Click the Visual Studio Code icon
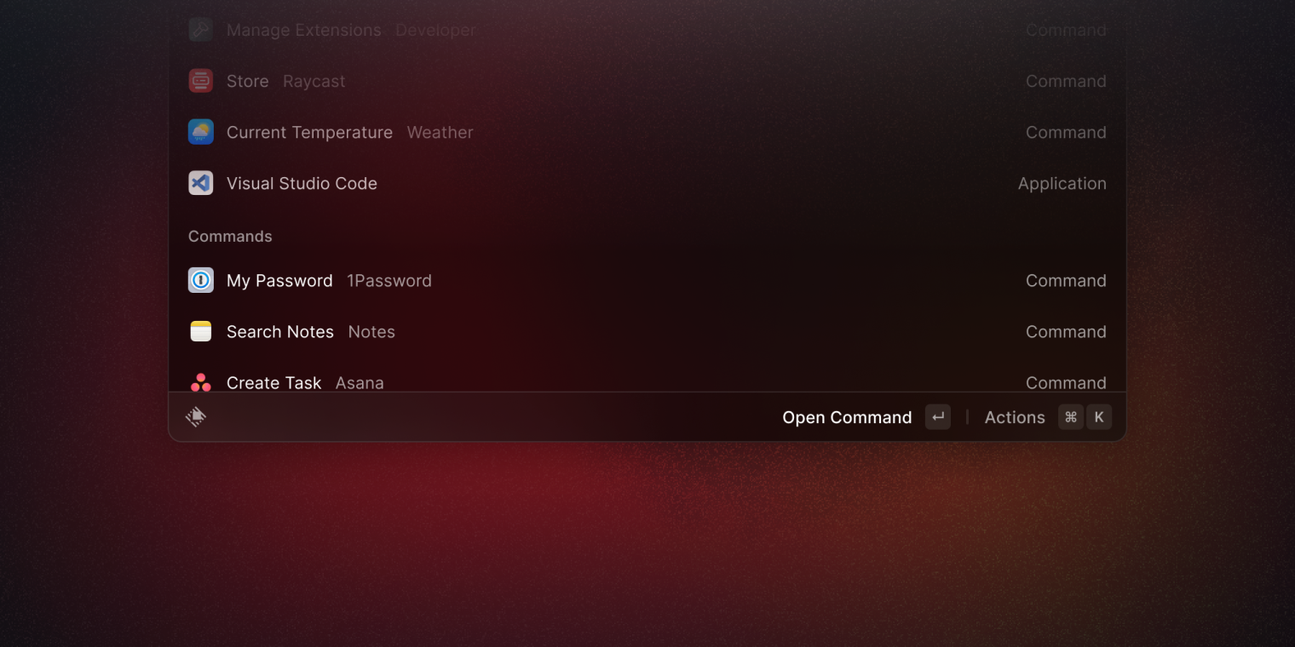This screenshot has width=1295, height=647. 200,183
